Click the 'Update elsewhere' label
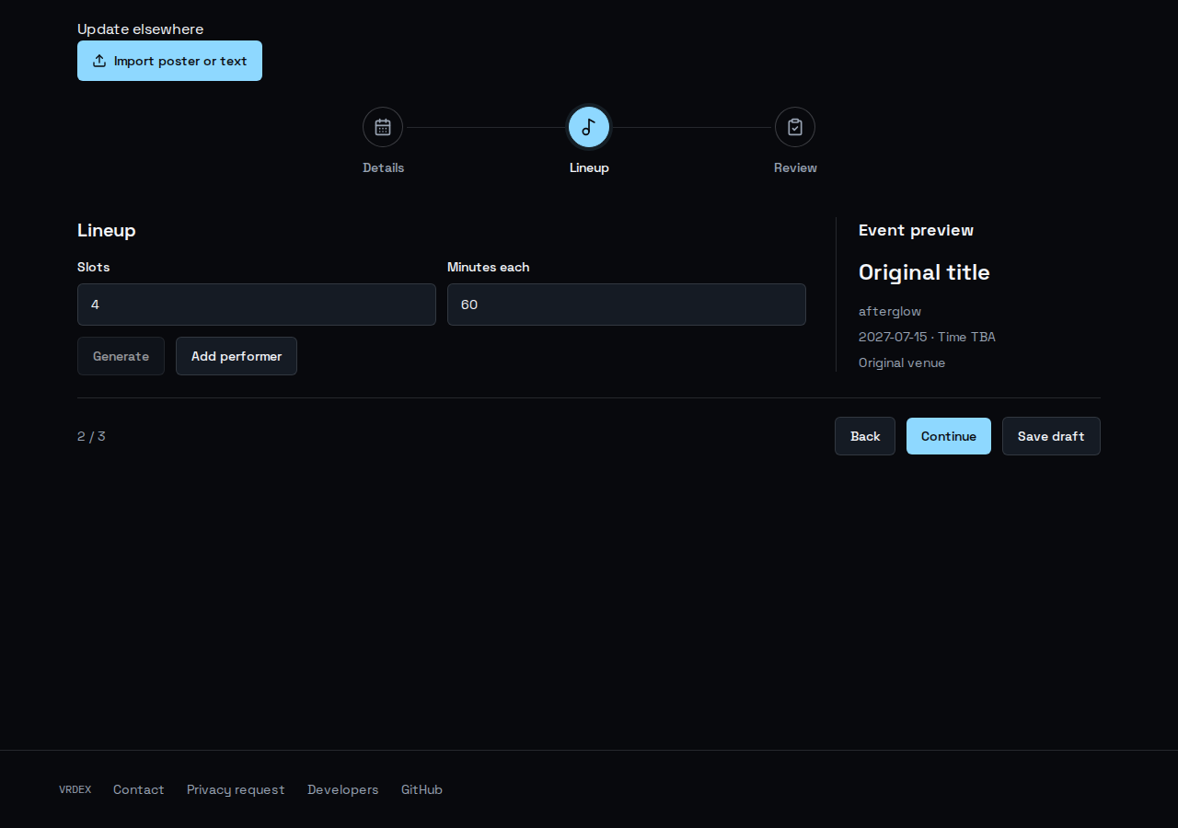Screen dimensions: 1178x828 [x=141, y=29]
